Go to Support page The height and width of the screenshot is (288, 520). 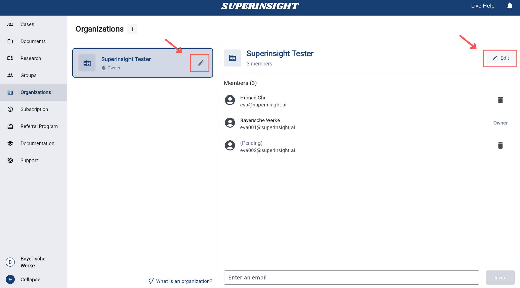pos(34,160)
